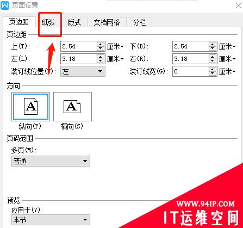Open the 文档网格 tab
Screen dimensions: 243x228
pos(107,22)
